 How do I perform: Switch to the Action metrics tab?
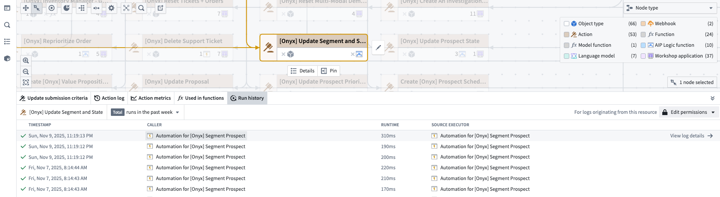(x=151, y=98)
